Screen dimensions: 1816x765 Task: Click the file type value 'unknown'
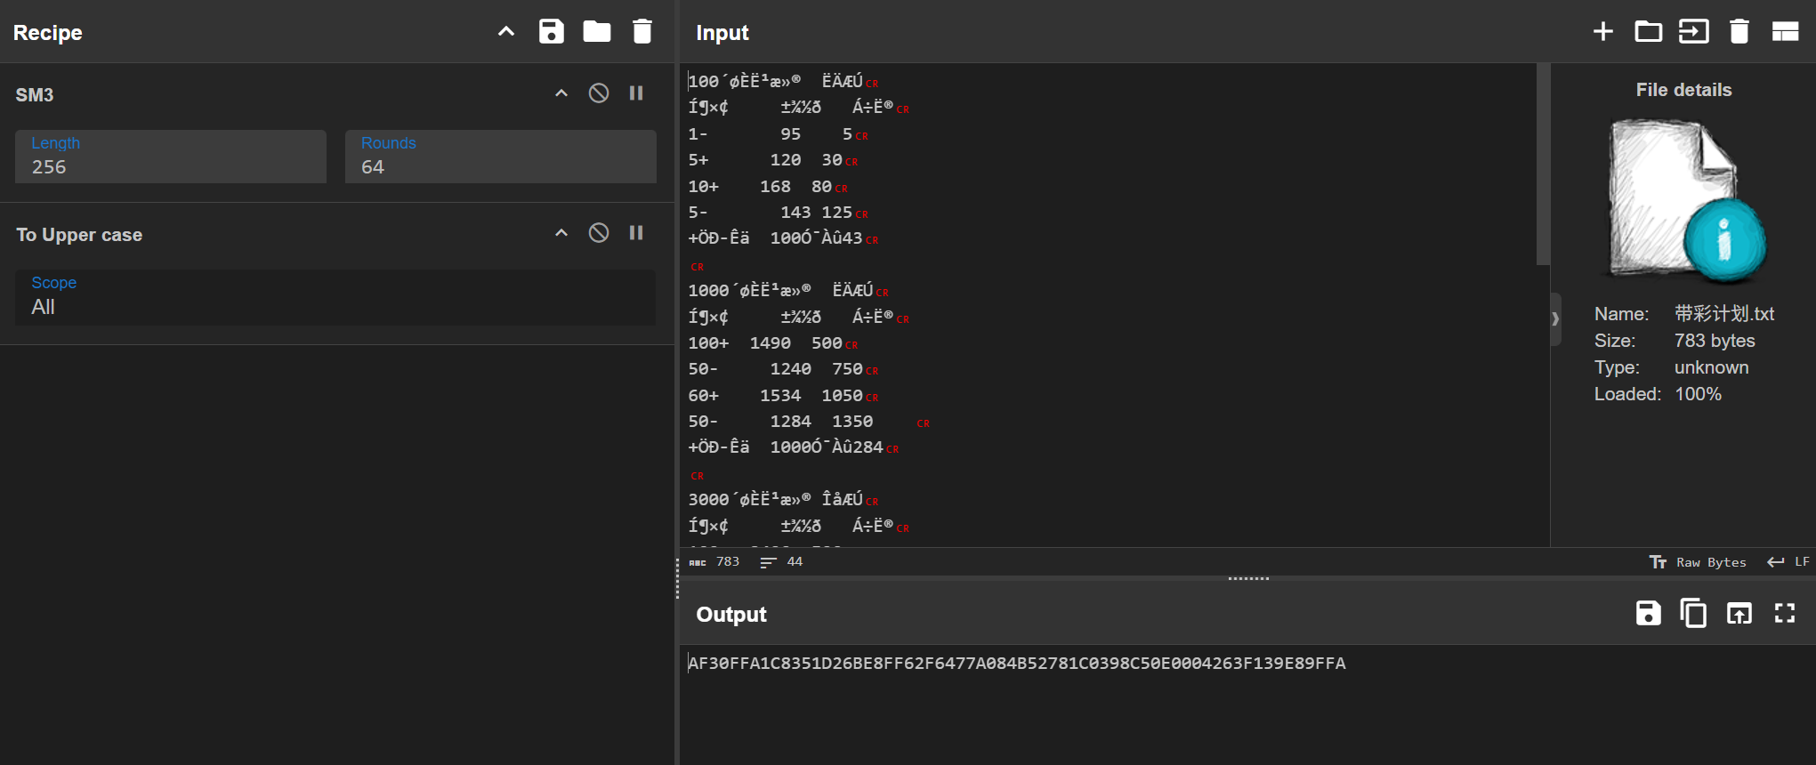pos(1711,367)
